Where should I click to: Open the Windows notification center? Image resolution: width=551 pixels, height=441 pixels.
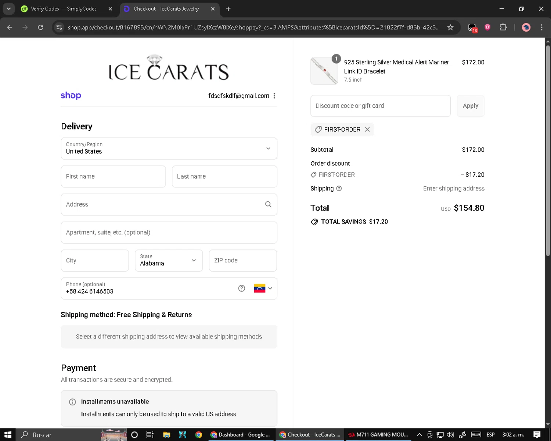click(x=537, y=435)
